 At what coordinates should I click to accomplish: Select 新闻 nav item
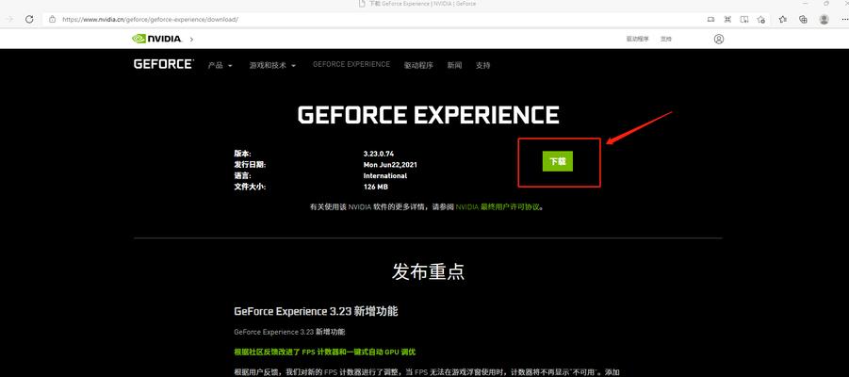(x=454, y=66)
